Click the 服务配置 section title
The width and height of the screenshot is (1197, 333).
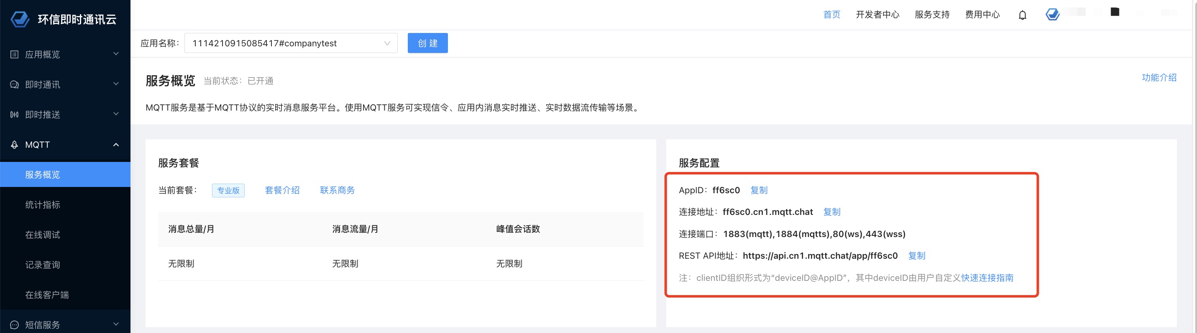click(699, 163)
